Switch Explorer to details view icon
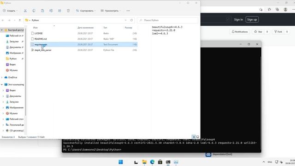The height and width of the screenshot is (166, 295). [194, 137]
